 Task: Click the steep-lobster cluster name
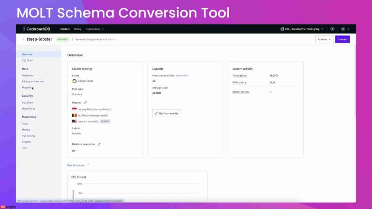coord(39,39)
